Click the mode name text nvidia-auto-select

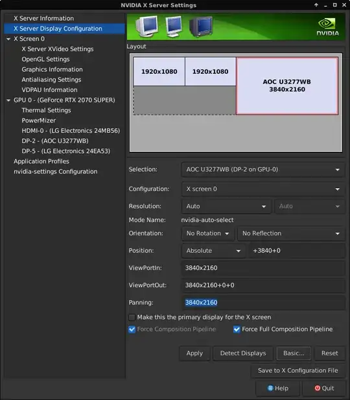coord(207,220)
